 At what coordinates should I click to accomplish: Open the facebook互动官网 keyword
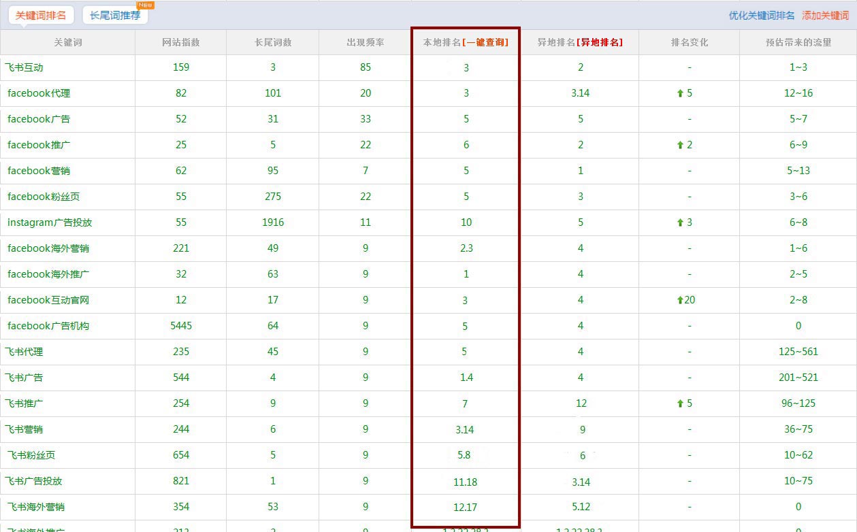click(48, 300)
